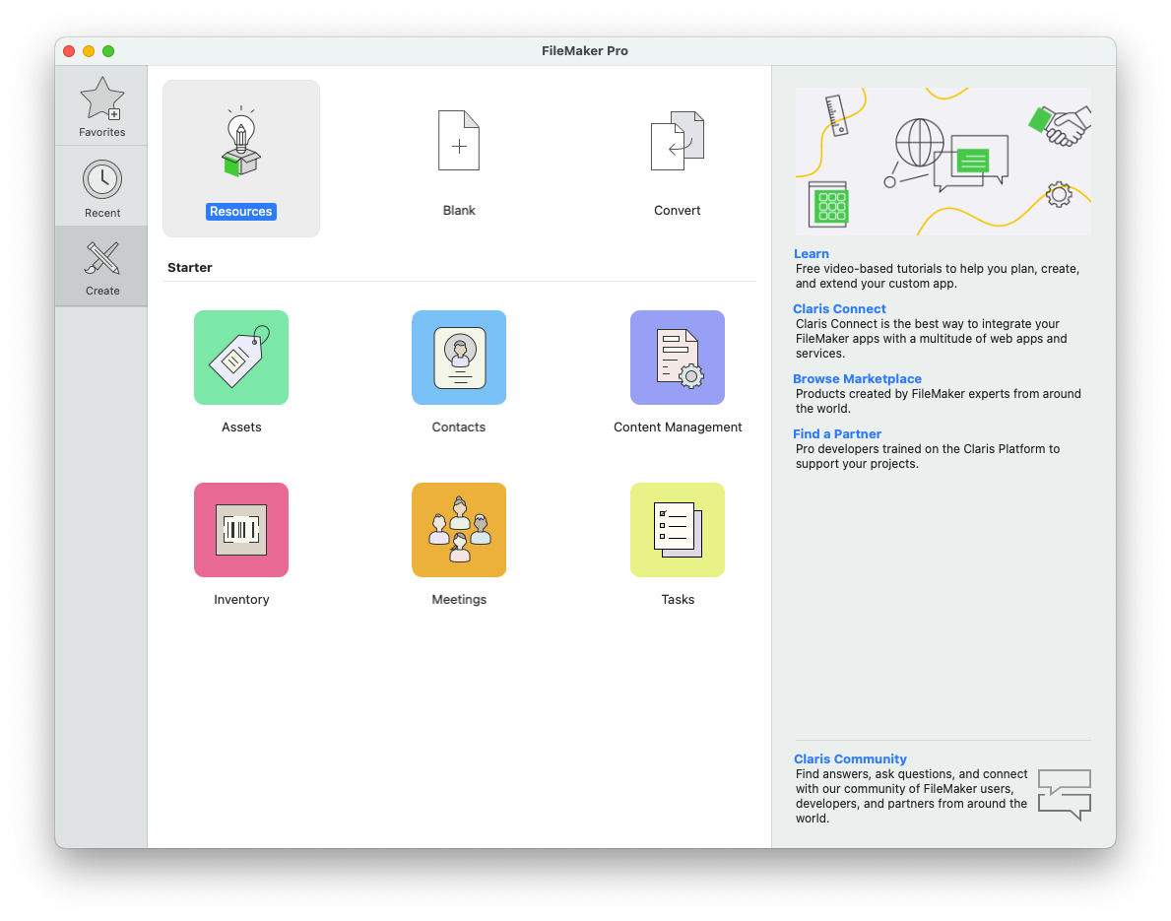The image size is (1171, 921).
Task: Click the Claris Community speech bubbles icon
Action: coord(1065,794)
